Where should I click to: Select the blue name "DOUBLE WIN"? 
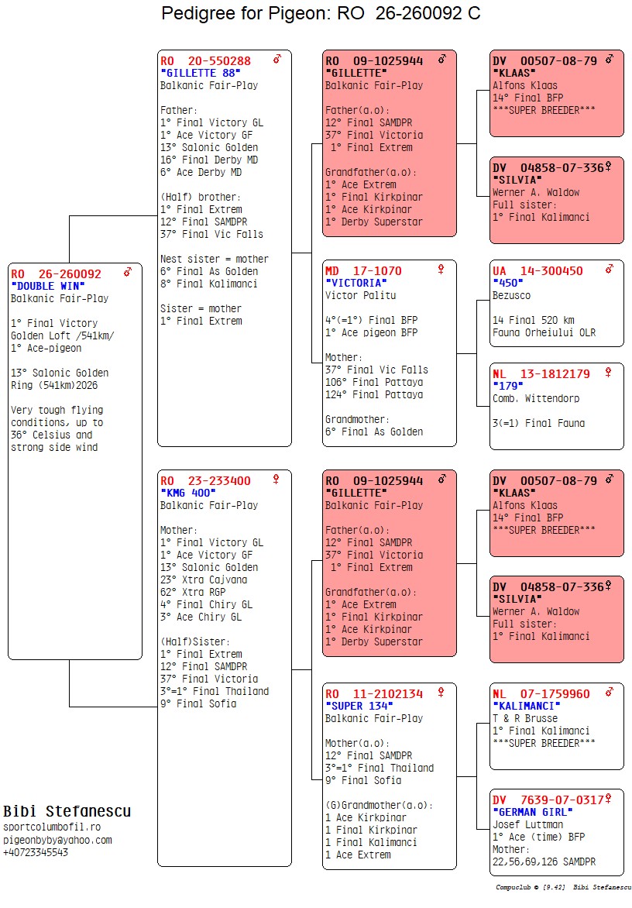coord(48,286)
